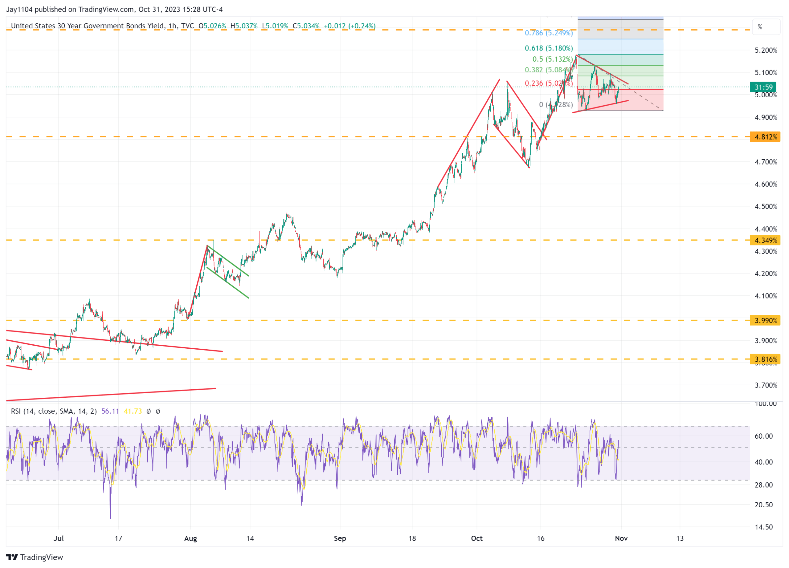Click the 4.500% price axis label
789x568 pixels.
[766, 207]
